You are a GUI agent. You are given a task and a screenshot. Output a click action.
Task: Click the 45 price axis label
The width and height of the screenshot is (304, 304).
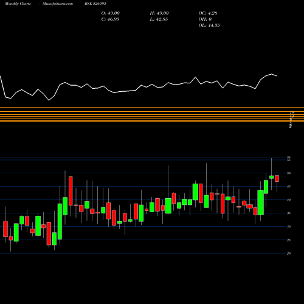click(x=289, y=187)
